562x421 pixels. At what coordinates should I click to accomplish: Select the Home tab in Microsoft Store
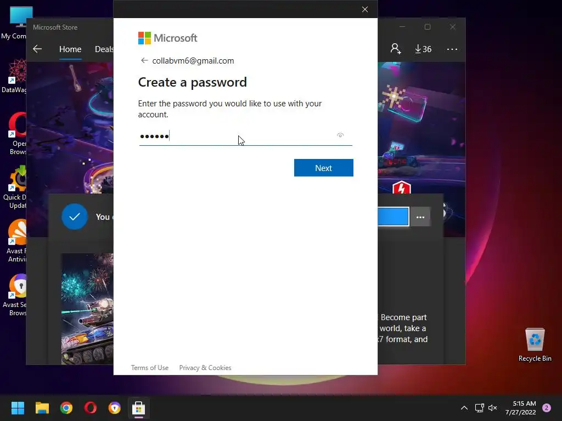70,49
